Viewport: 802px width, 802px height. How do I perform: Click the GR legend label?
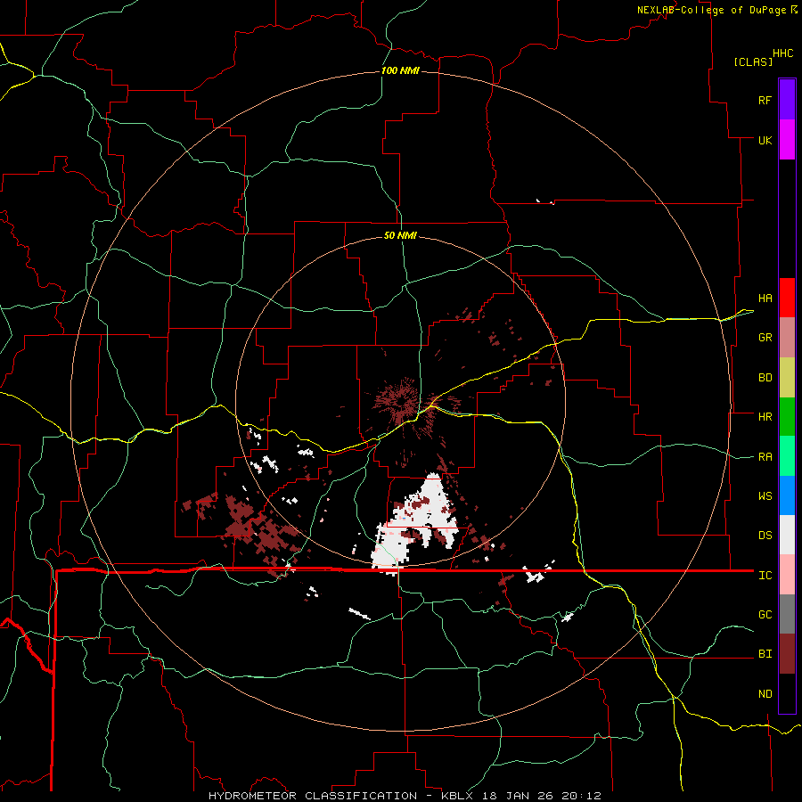(x=765, y=338)
